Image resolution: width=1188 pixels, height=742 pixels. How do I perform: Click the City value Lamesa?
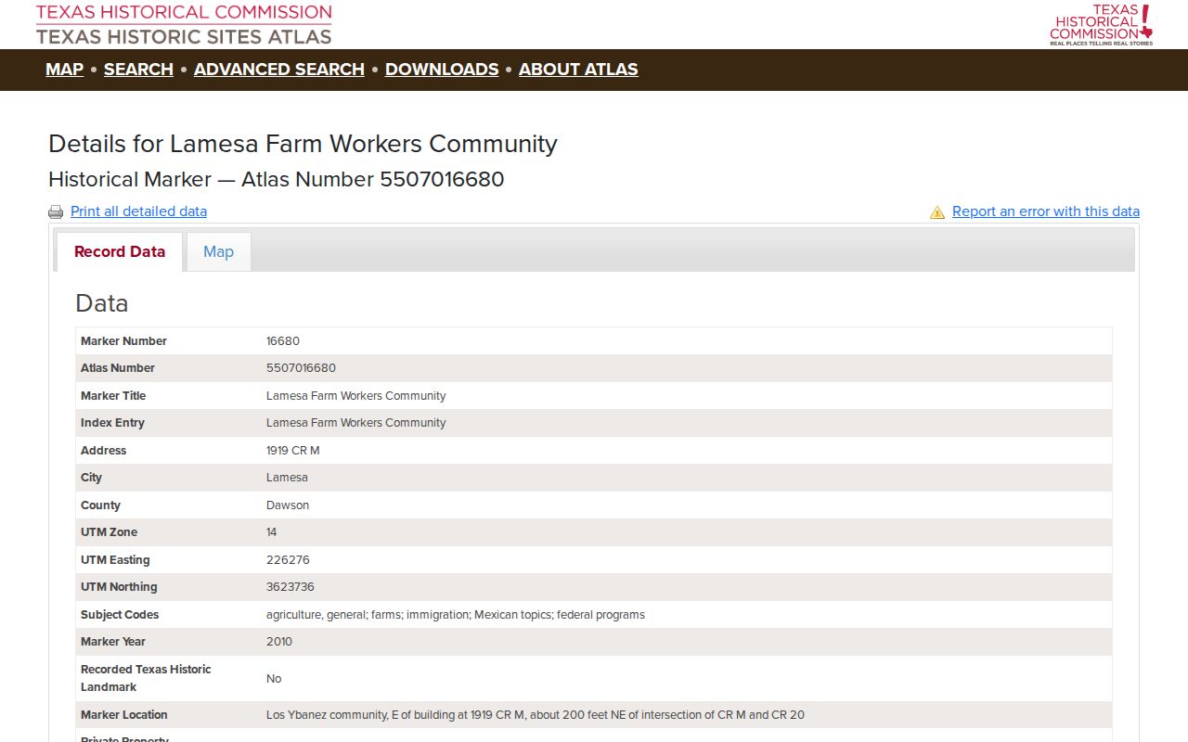287,478
